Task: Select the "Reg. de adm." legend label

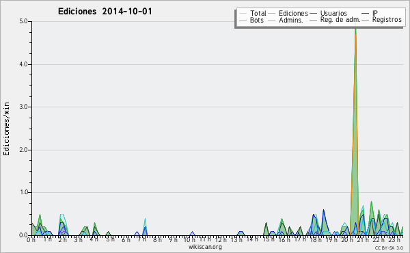Action: (x=340, y=20)
